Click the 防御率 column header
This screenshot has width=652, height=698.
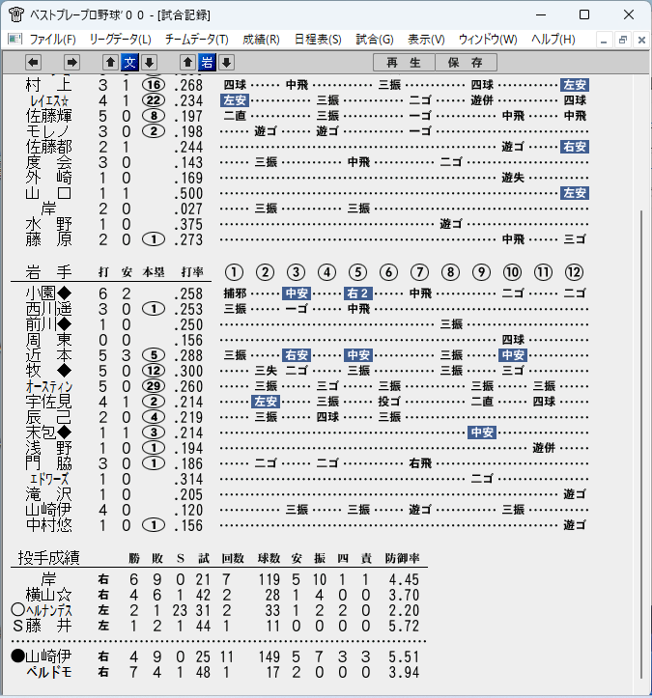click(x=402, y=558)
